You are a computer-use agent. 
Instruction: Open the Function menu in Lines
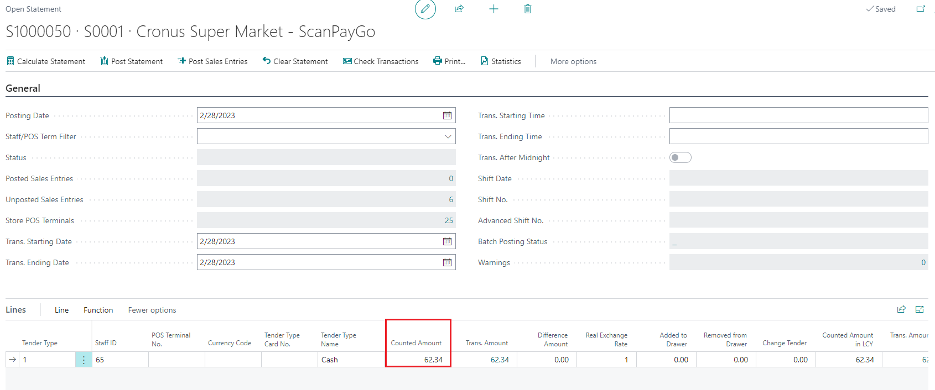tap(98, 310)
